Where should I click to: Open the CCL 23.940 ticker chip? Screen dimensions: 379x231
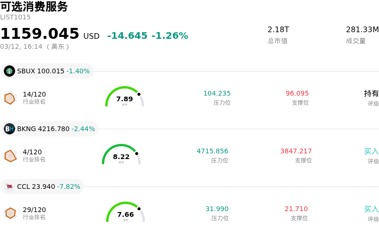(x=43, y=187)
